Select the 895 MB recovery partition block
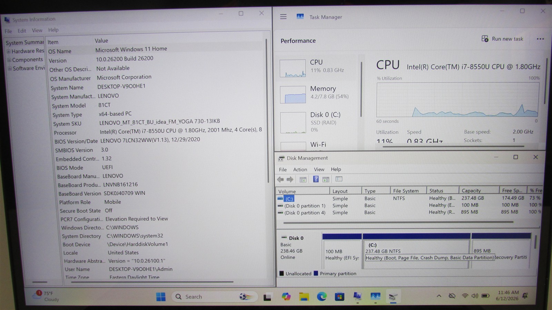 point(501,251)
